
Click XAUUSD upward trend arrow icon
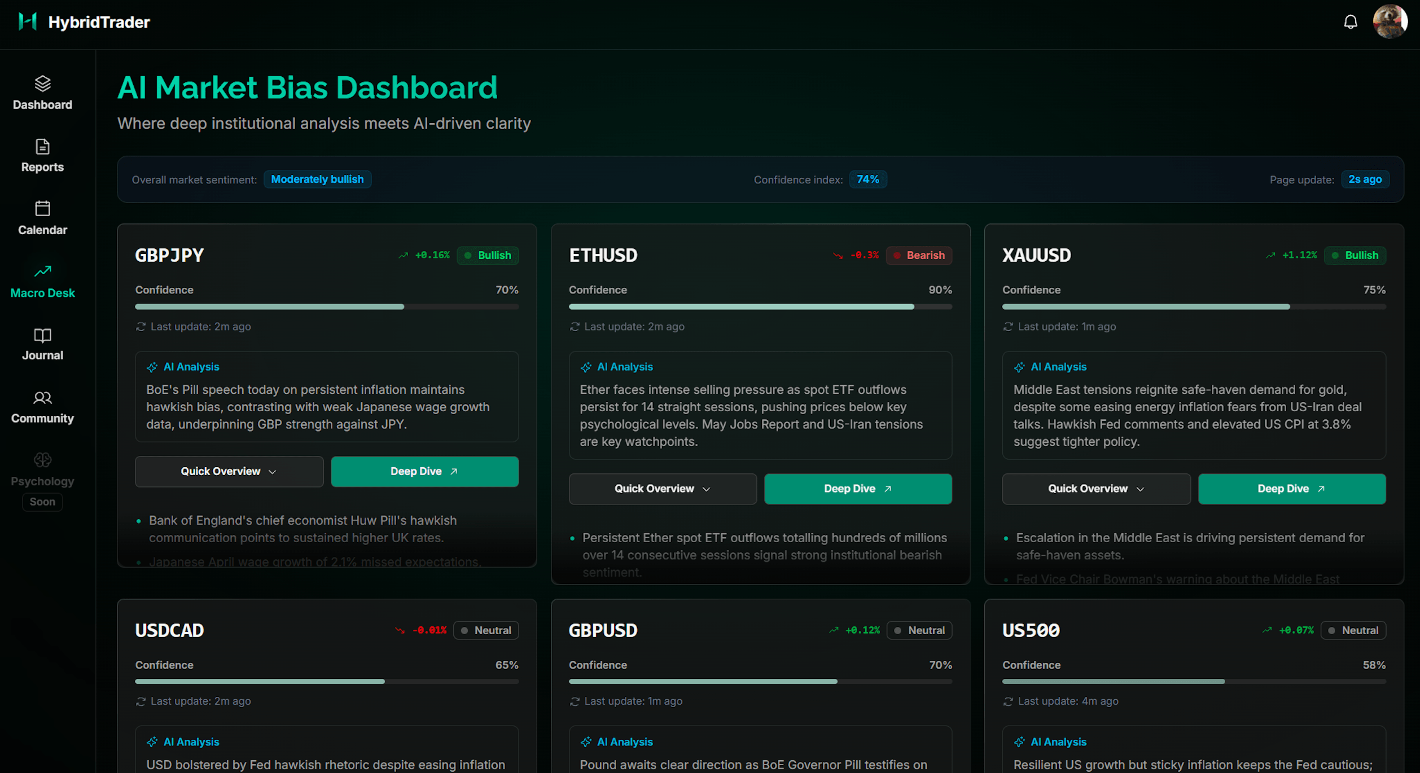[1270, 256]
